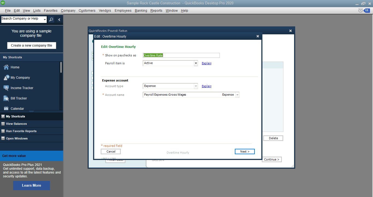Screen dimensions: 373x197
Task: Open the Help menu
Action: 185,11
